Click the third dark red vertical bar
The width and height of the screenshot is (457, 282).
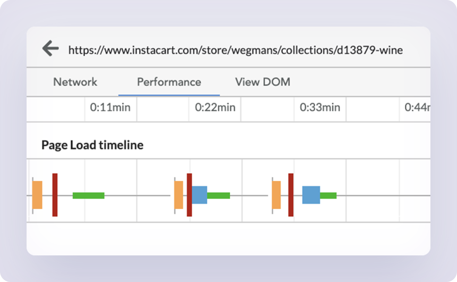click(x=291, y=195)
